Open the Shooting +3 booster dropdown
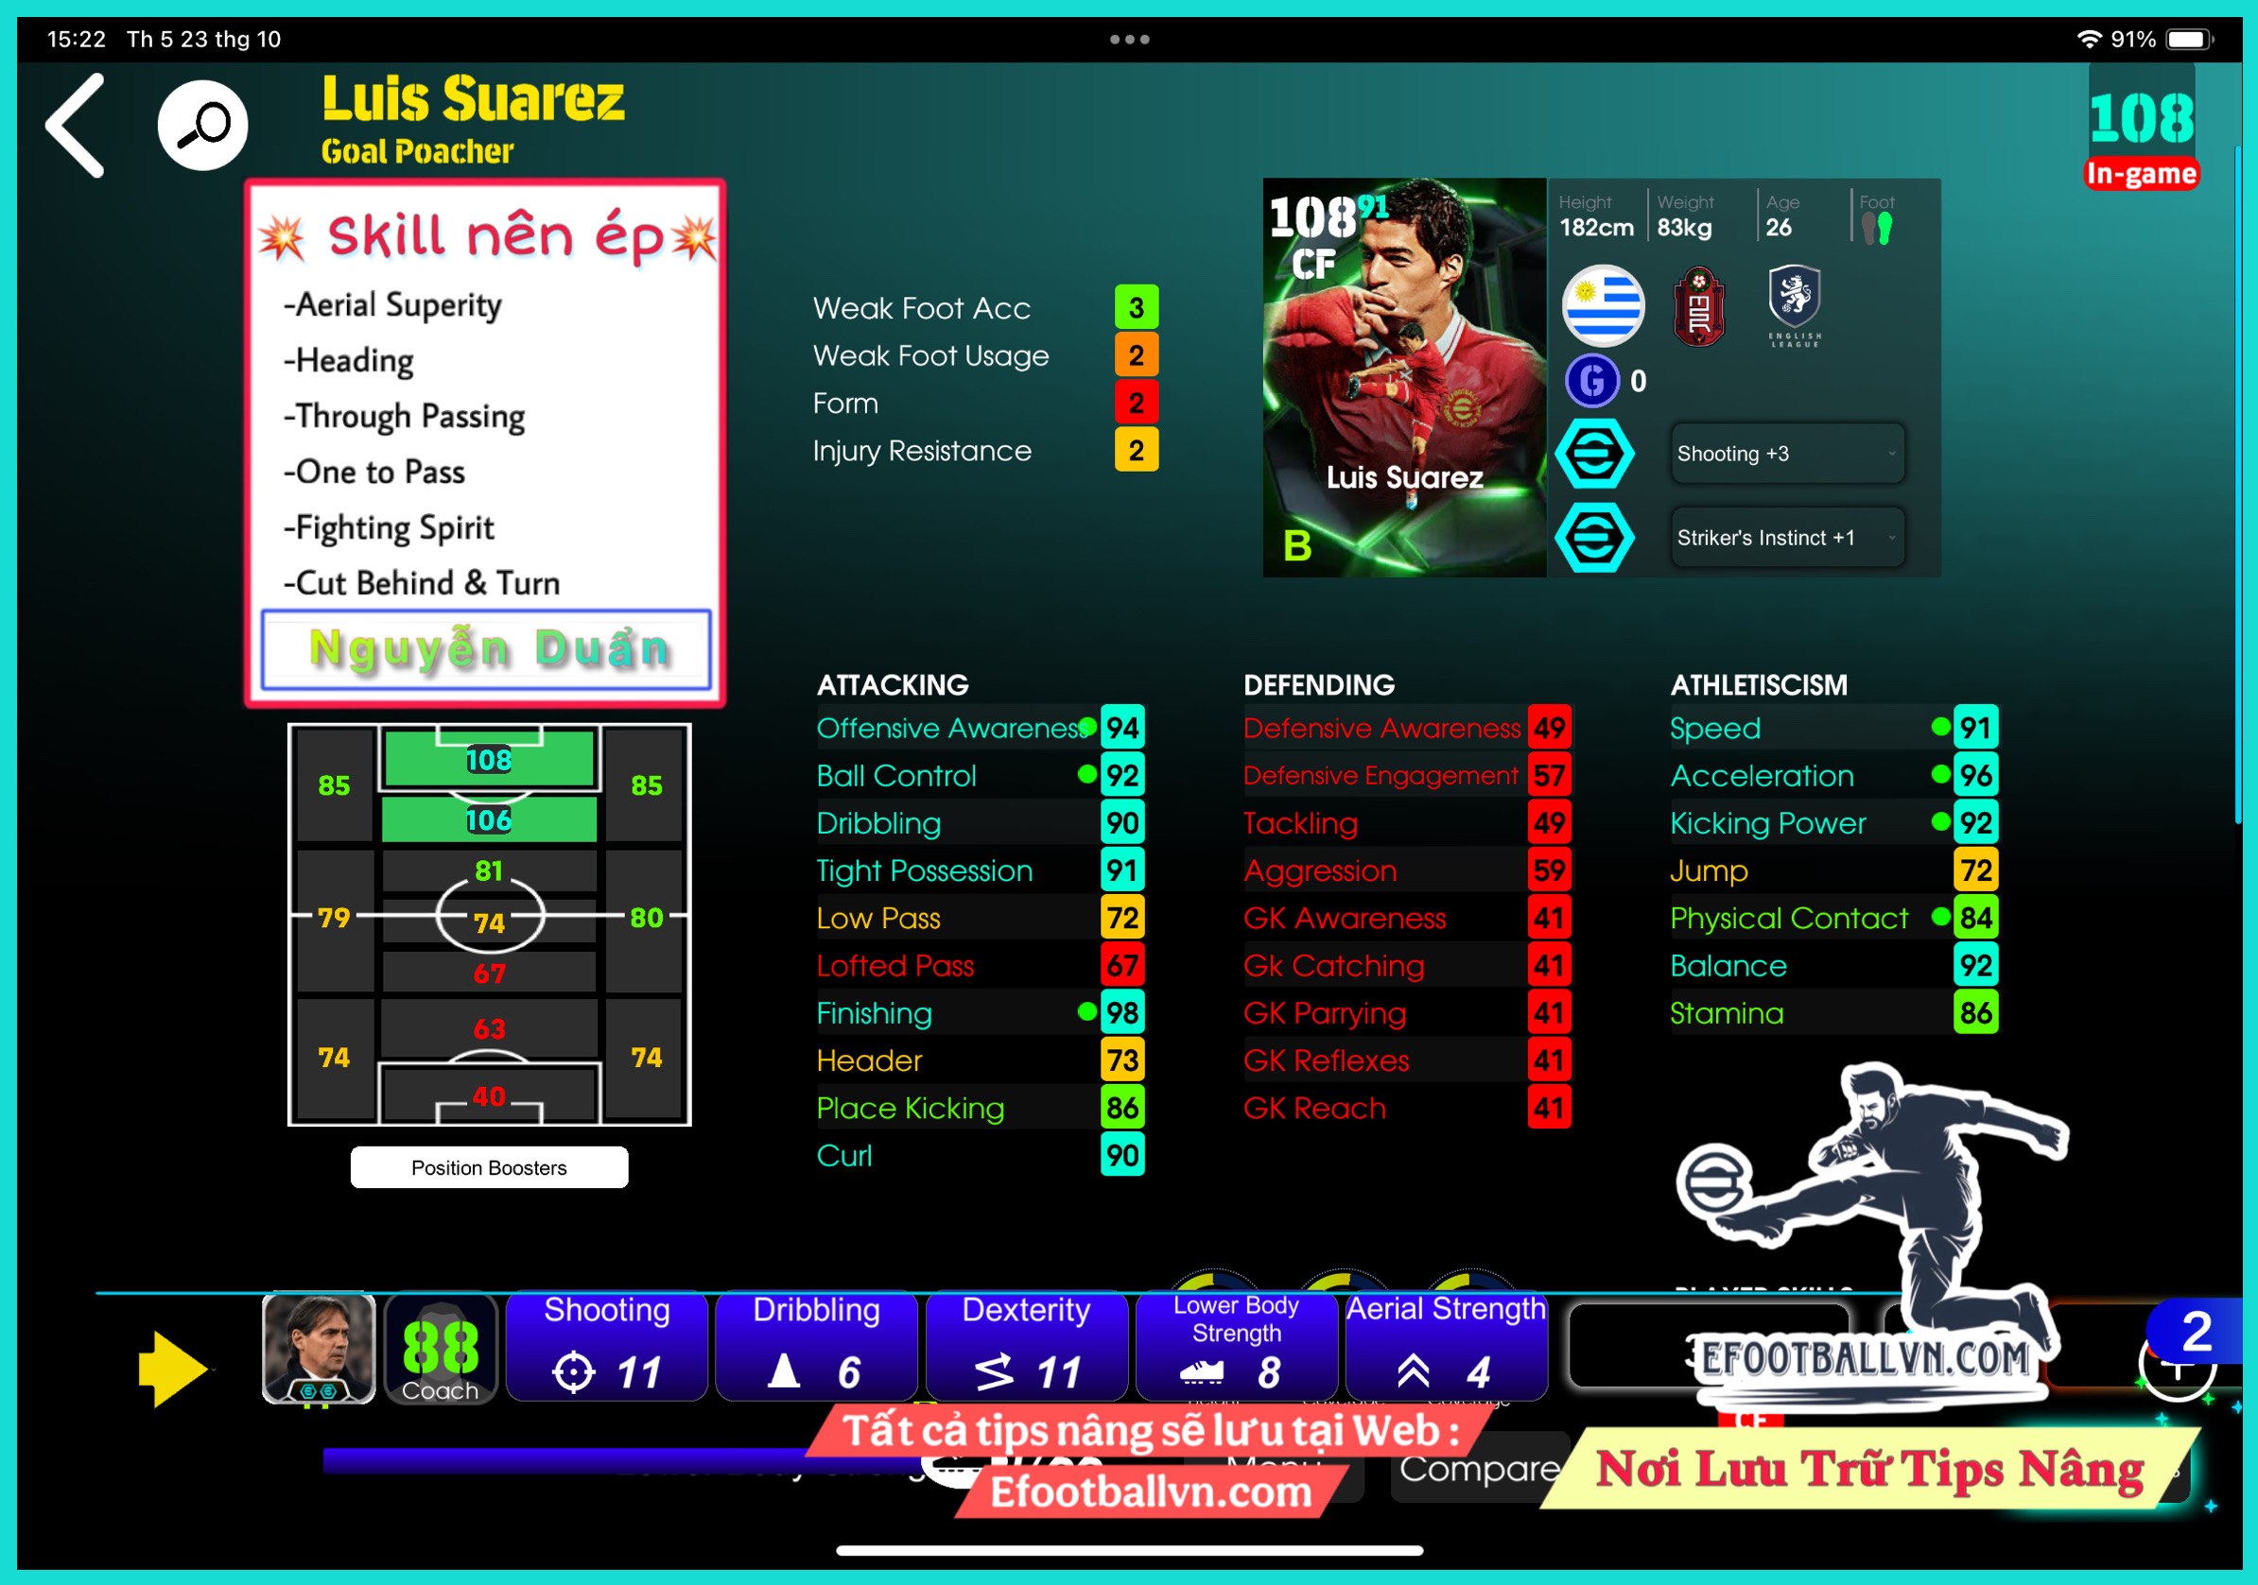Viewport: 2258px width, 1585px height. pos(1787,454)
